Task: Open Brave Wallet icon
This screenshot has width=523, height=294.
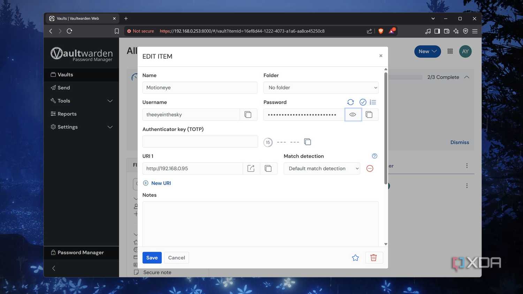Action: 447,31
